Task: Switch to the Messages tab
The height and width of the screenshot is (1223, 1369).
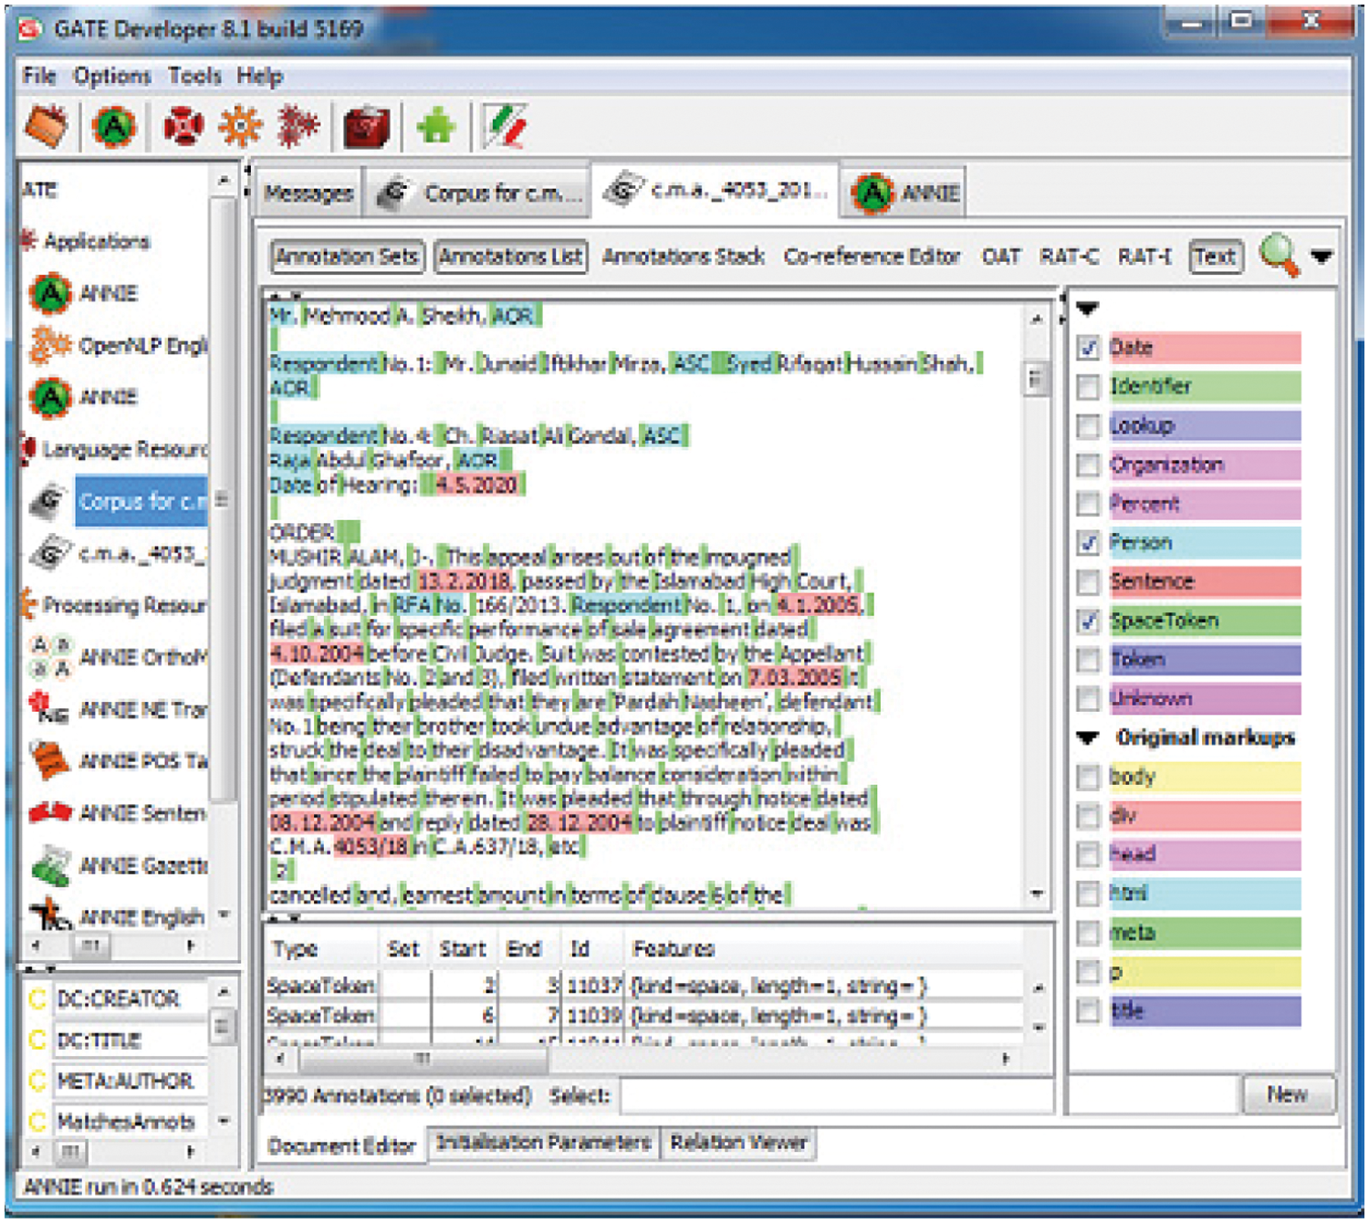Action: click(x=308, y=193)
